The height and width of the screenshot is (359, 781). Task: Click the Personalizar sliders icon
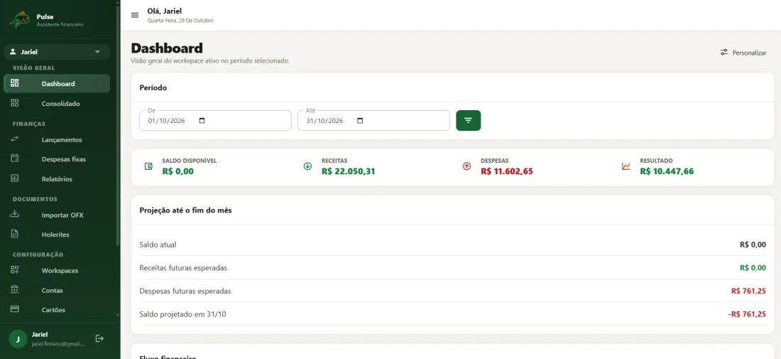[x=724, y=53]
